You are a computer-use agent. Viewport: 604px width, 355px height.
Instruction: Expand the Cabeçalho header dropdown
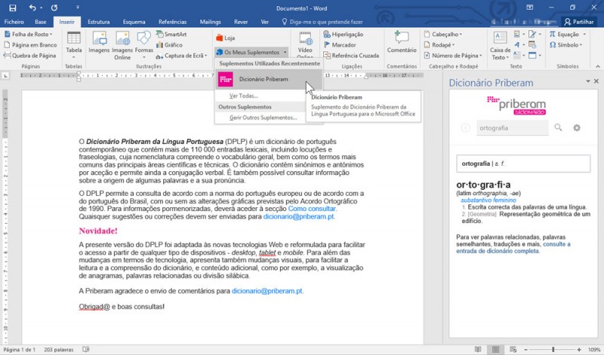[x=445, y=35]
